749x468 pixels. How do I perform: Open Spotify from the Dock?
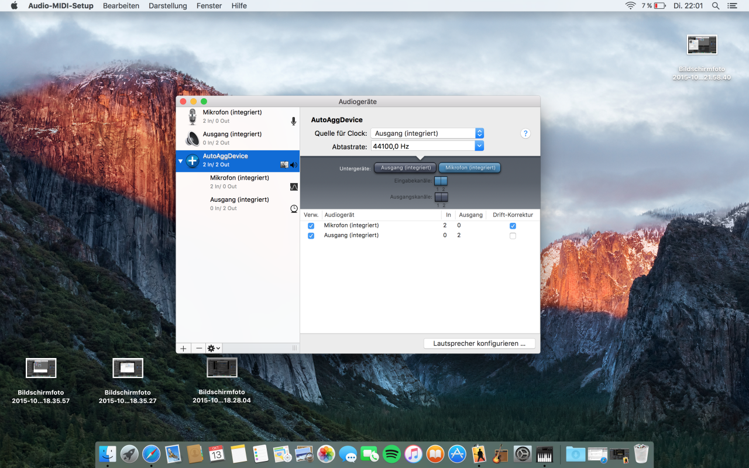391,454
